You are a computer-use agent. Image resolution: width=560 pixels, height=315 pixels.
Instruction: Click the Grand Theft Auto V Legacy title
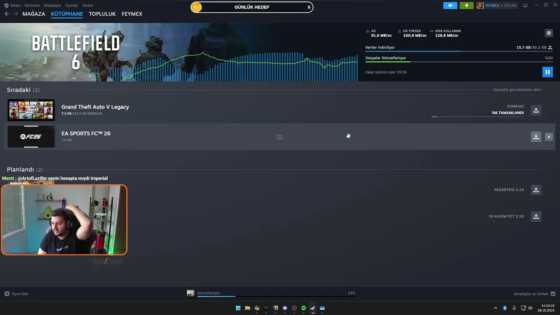pyautogui.click(x=95, y=107)
